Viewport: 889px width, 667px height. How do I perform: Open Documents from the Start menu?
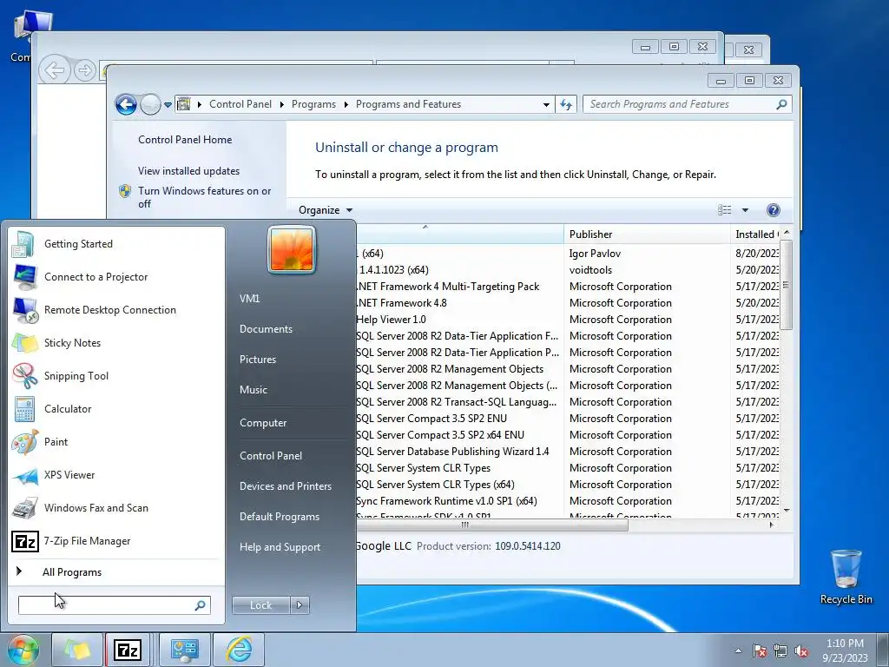266,329
